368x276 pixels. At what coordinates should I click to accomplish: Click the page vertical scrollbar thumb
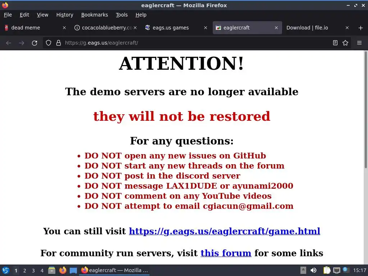coord(365,109)
